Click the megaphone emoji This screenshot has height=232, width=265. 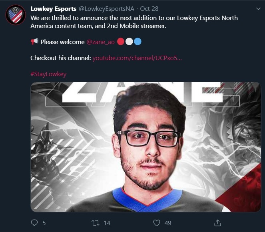tap(34, 42)
